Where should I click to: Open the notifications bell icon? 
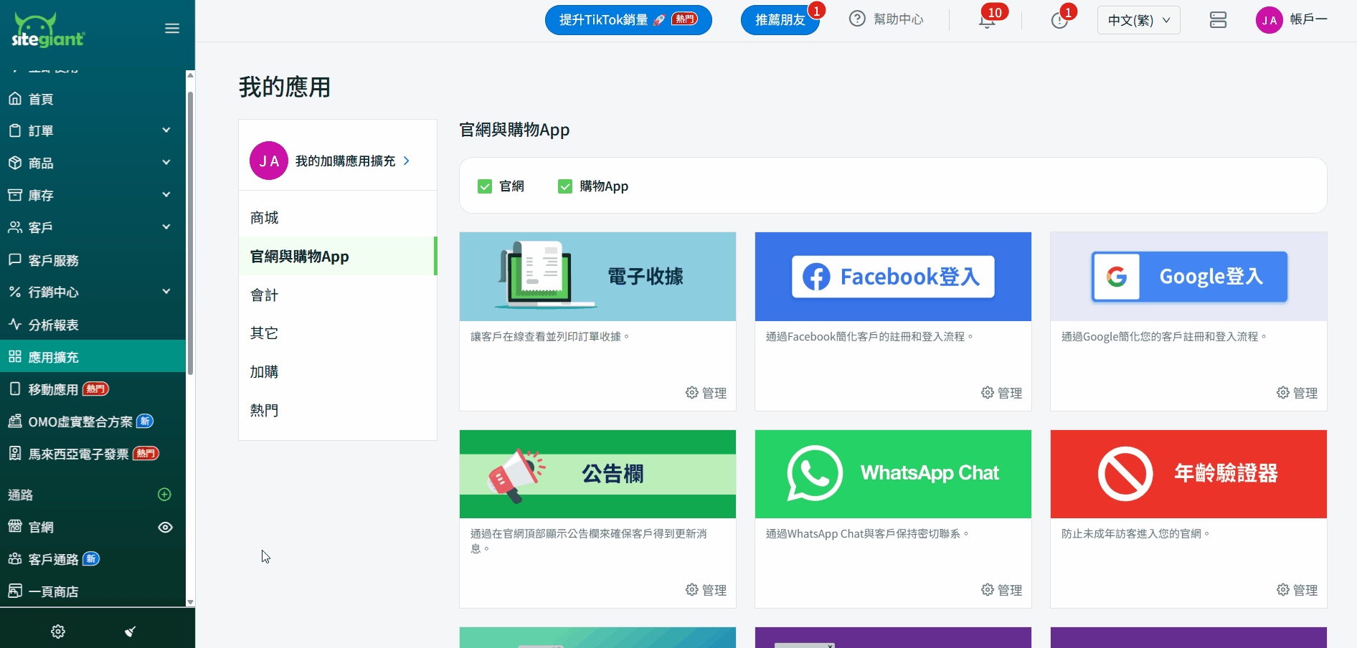tap(987, 21)
